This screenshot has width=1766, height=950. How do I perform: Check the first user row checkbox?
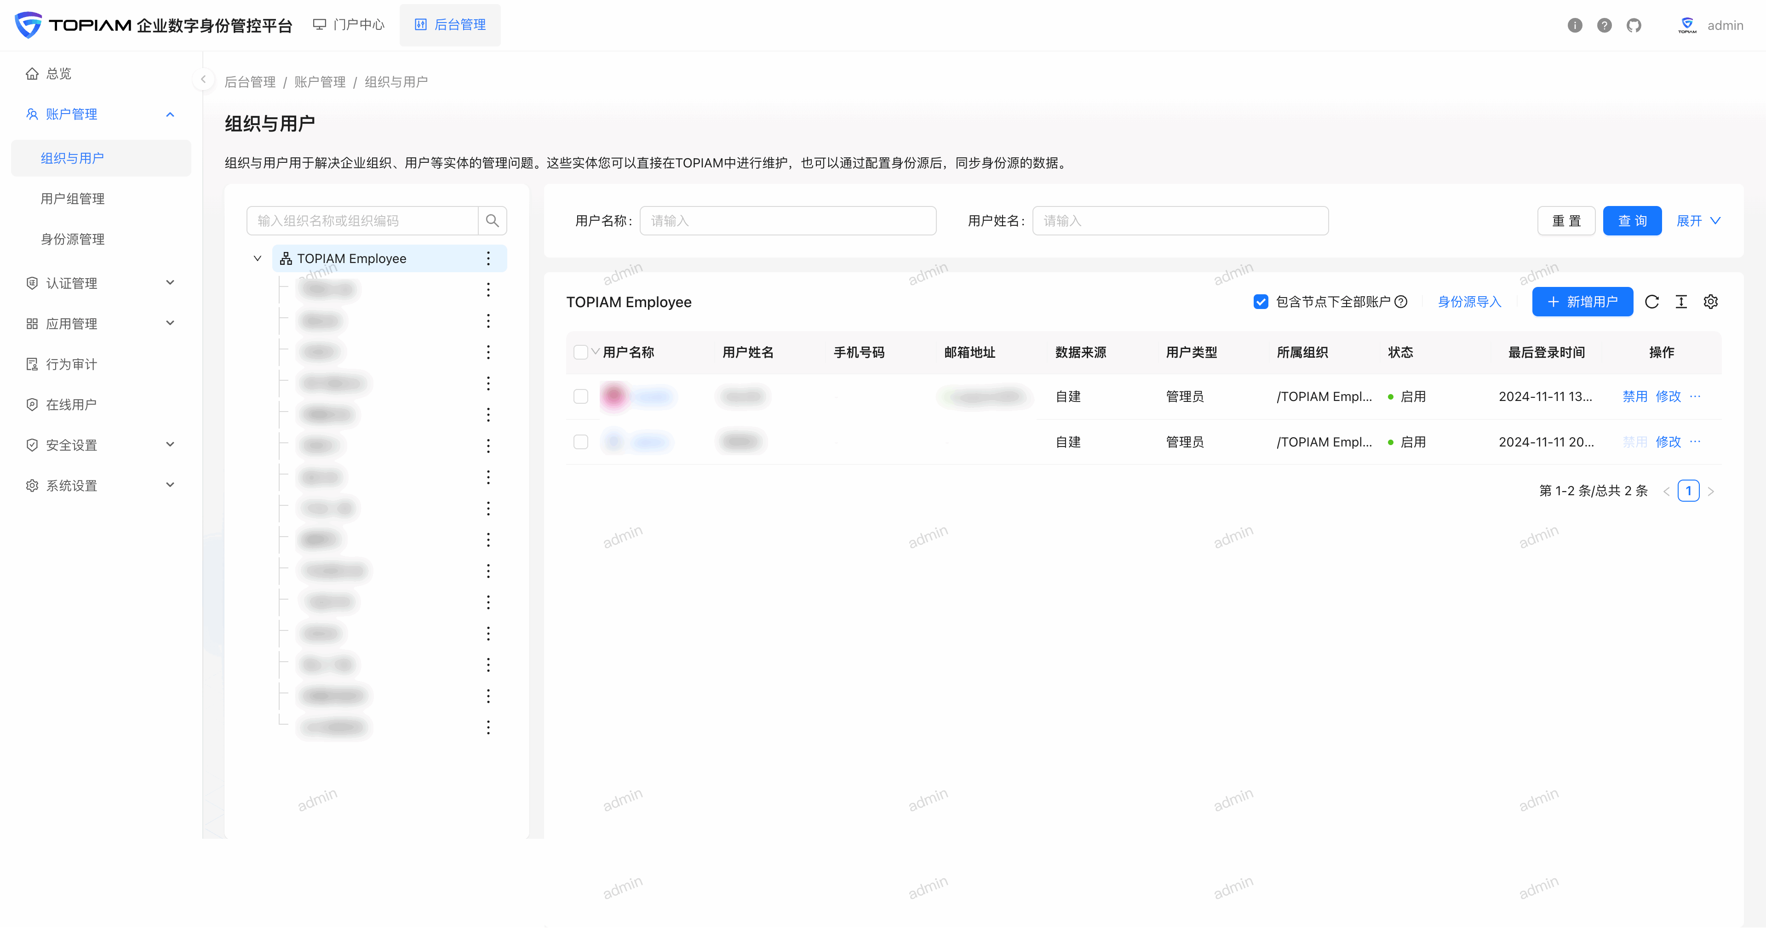(x=581, y=396)
